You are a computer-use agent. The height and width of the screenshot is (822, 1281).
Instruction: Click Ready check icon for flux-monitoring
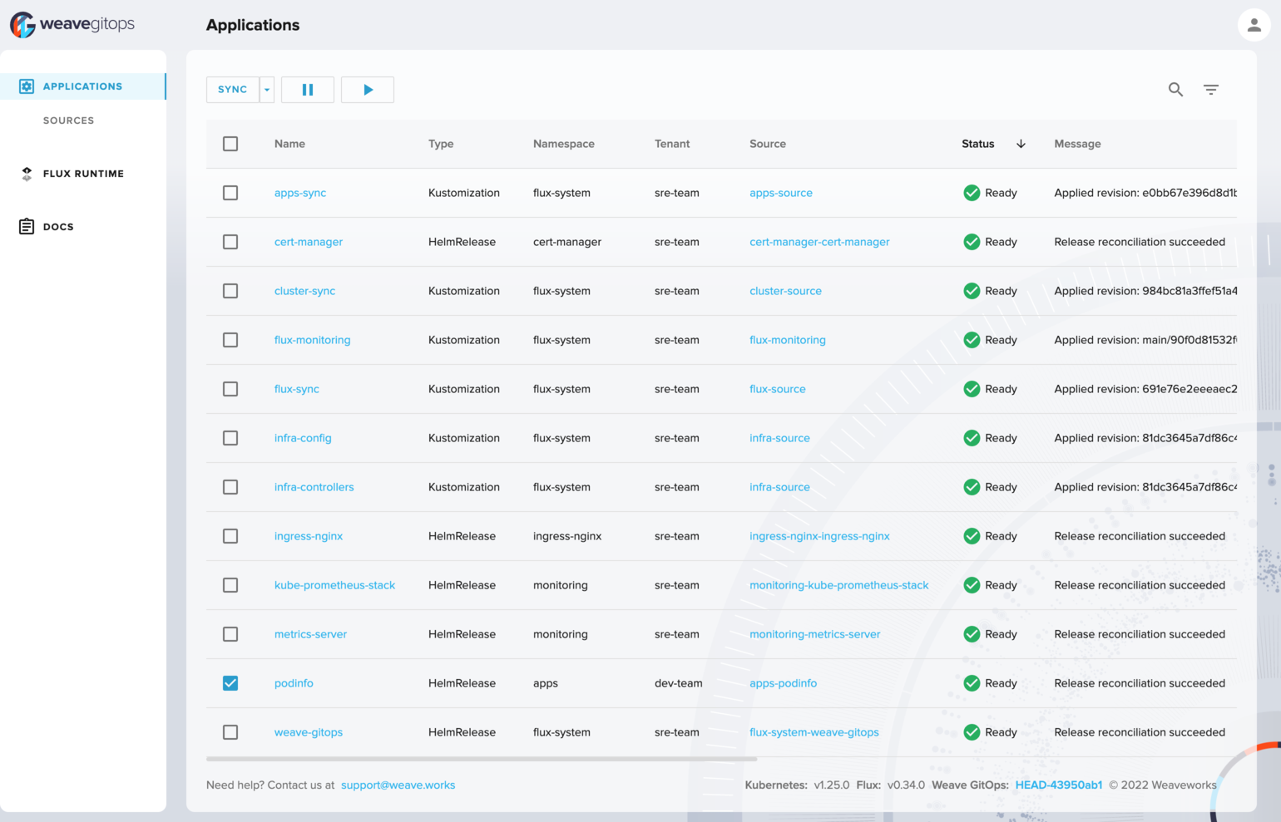click(x=972, y=340)
